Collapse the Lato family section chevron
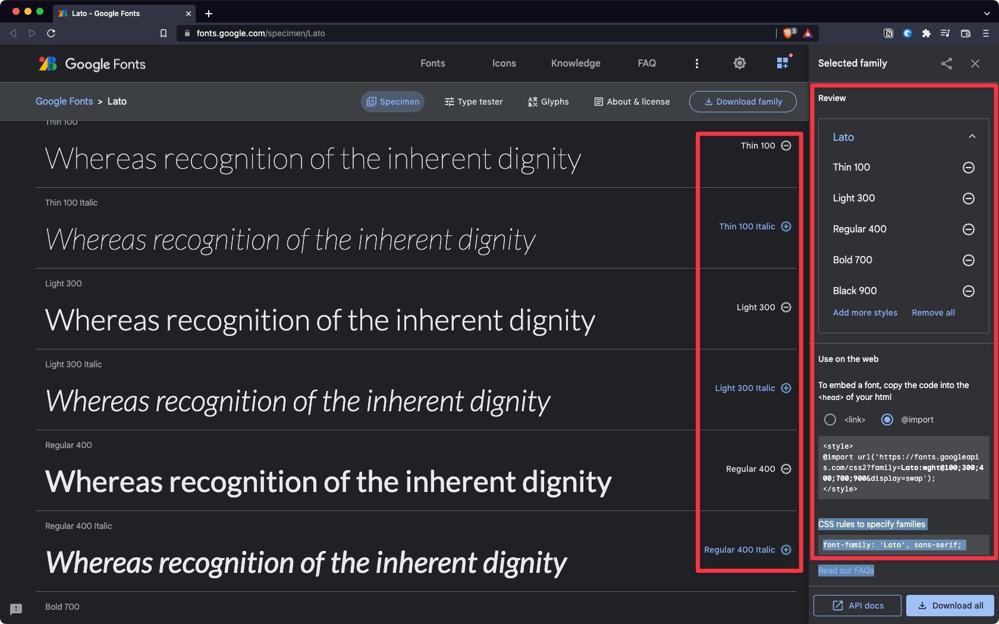The height and width of the screenshot is (624, 999). (x=972, y=137)
